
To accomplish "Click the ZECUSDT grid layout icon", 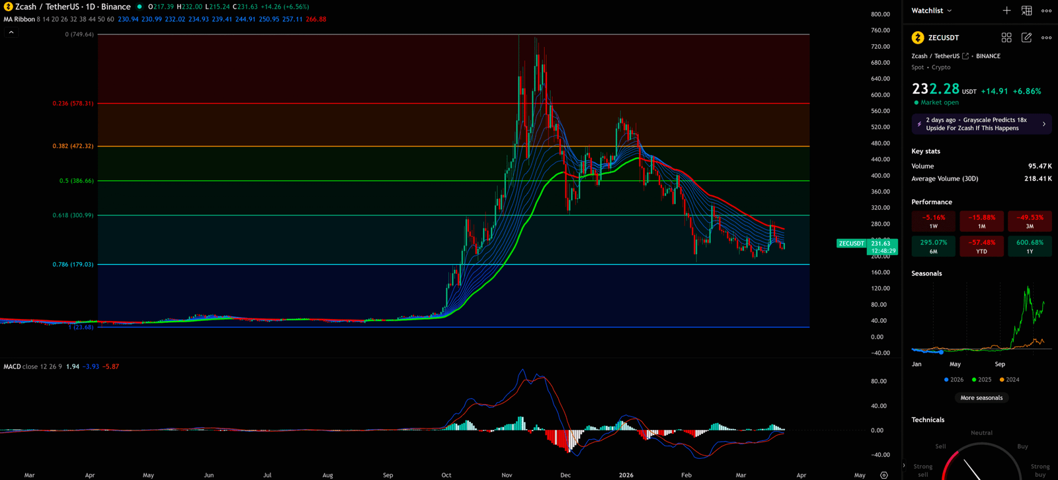I will pos(1006,38).
